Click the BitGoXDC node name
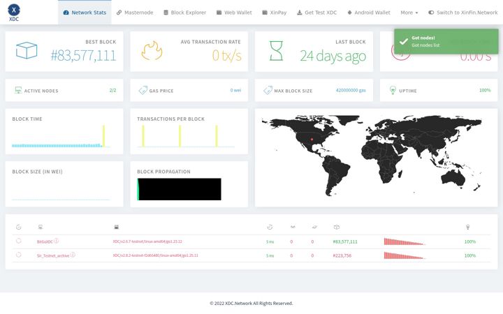This screenshot has height=314, width=503. pyautogui.click(x=45, y=242)
